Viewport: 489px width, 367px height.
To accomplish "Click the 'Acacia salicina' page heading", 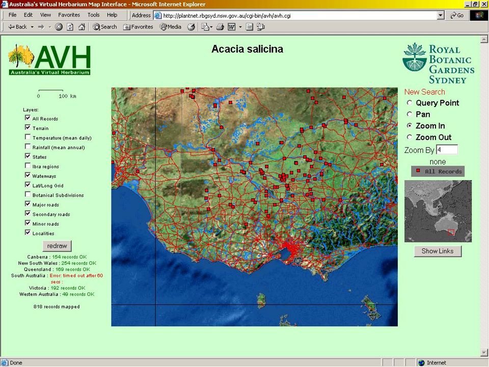I will (x=248, y=49).
